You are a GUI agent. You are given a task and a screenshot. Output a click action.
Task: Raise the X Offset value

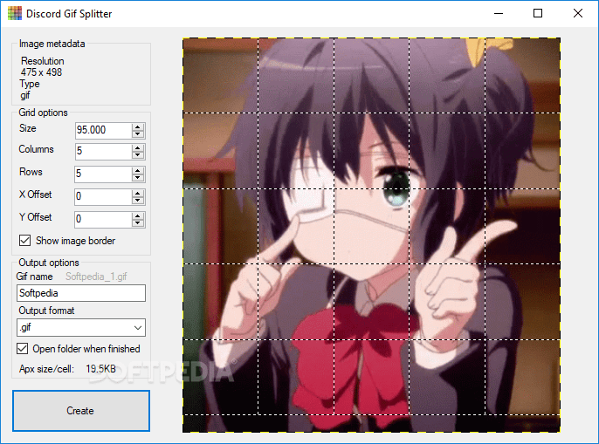[138, 193]
